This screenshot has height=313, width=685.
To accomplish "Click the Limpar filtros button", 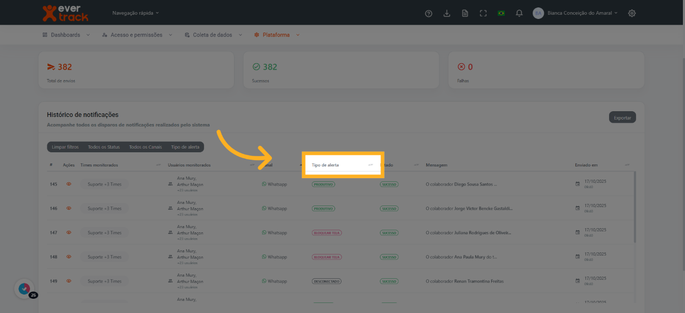I will click(65, 148).
